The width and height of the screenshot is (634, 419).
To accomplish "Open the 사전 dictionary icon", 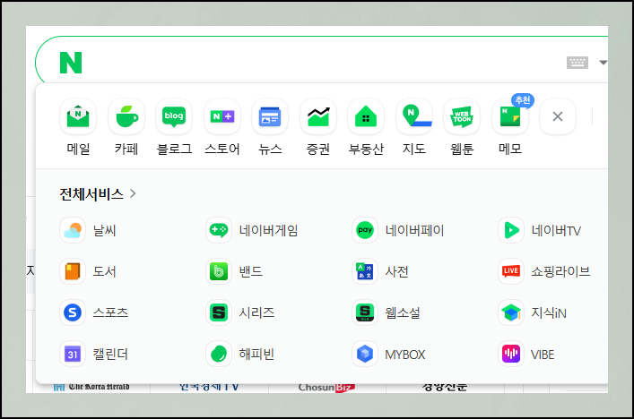I will pyautogui.click(x=365, y=271).
